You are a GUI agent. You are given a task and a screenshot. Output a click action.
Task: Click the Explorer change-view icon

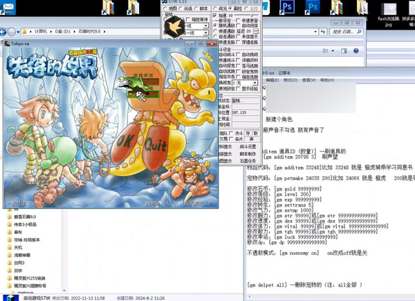tap(326, 50)
